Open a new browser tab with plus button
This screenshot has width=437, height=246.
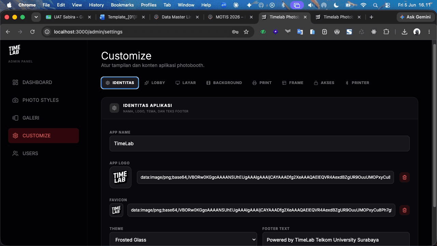click(x=371, y=17)
